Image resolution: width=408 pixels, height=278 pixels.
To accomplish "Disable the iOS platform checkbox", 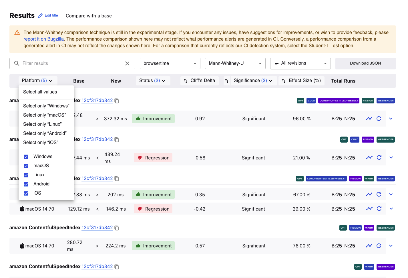I will [26, 193].
